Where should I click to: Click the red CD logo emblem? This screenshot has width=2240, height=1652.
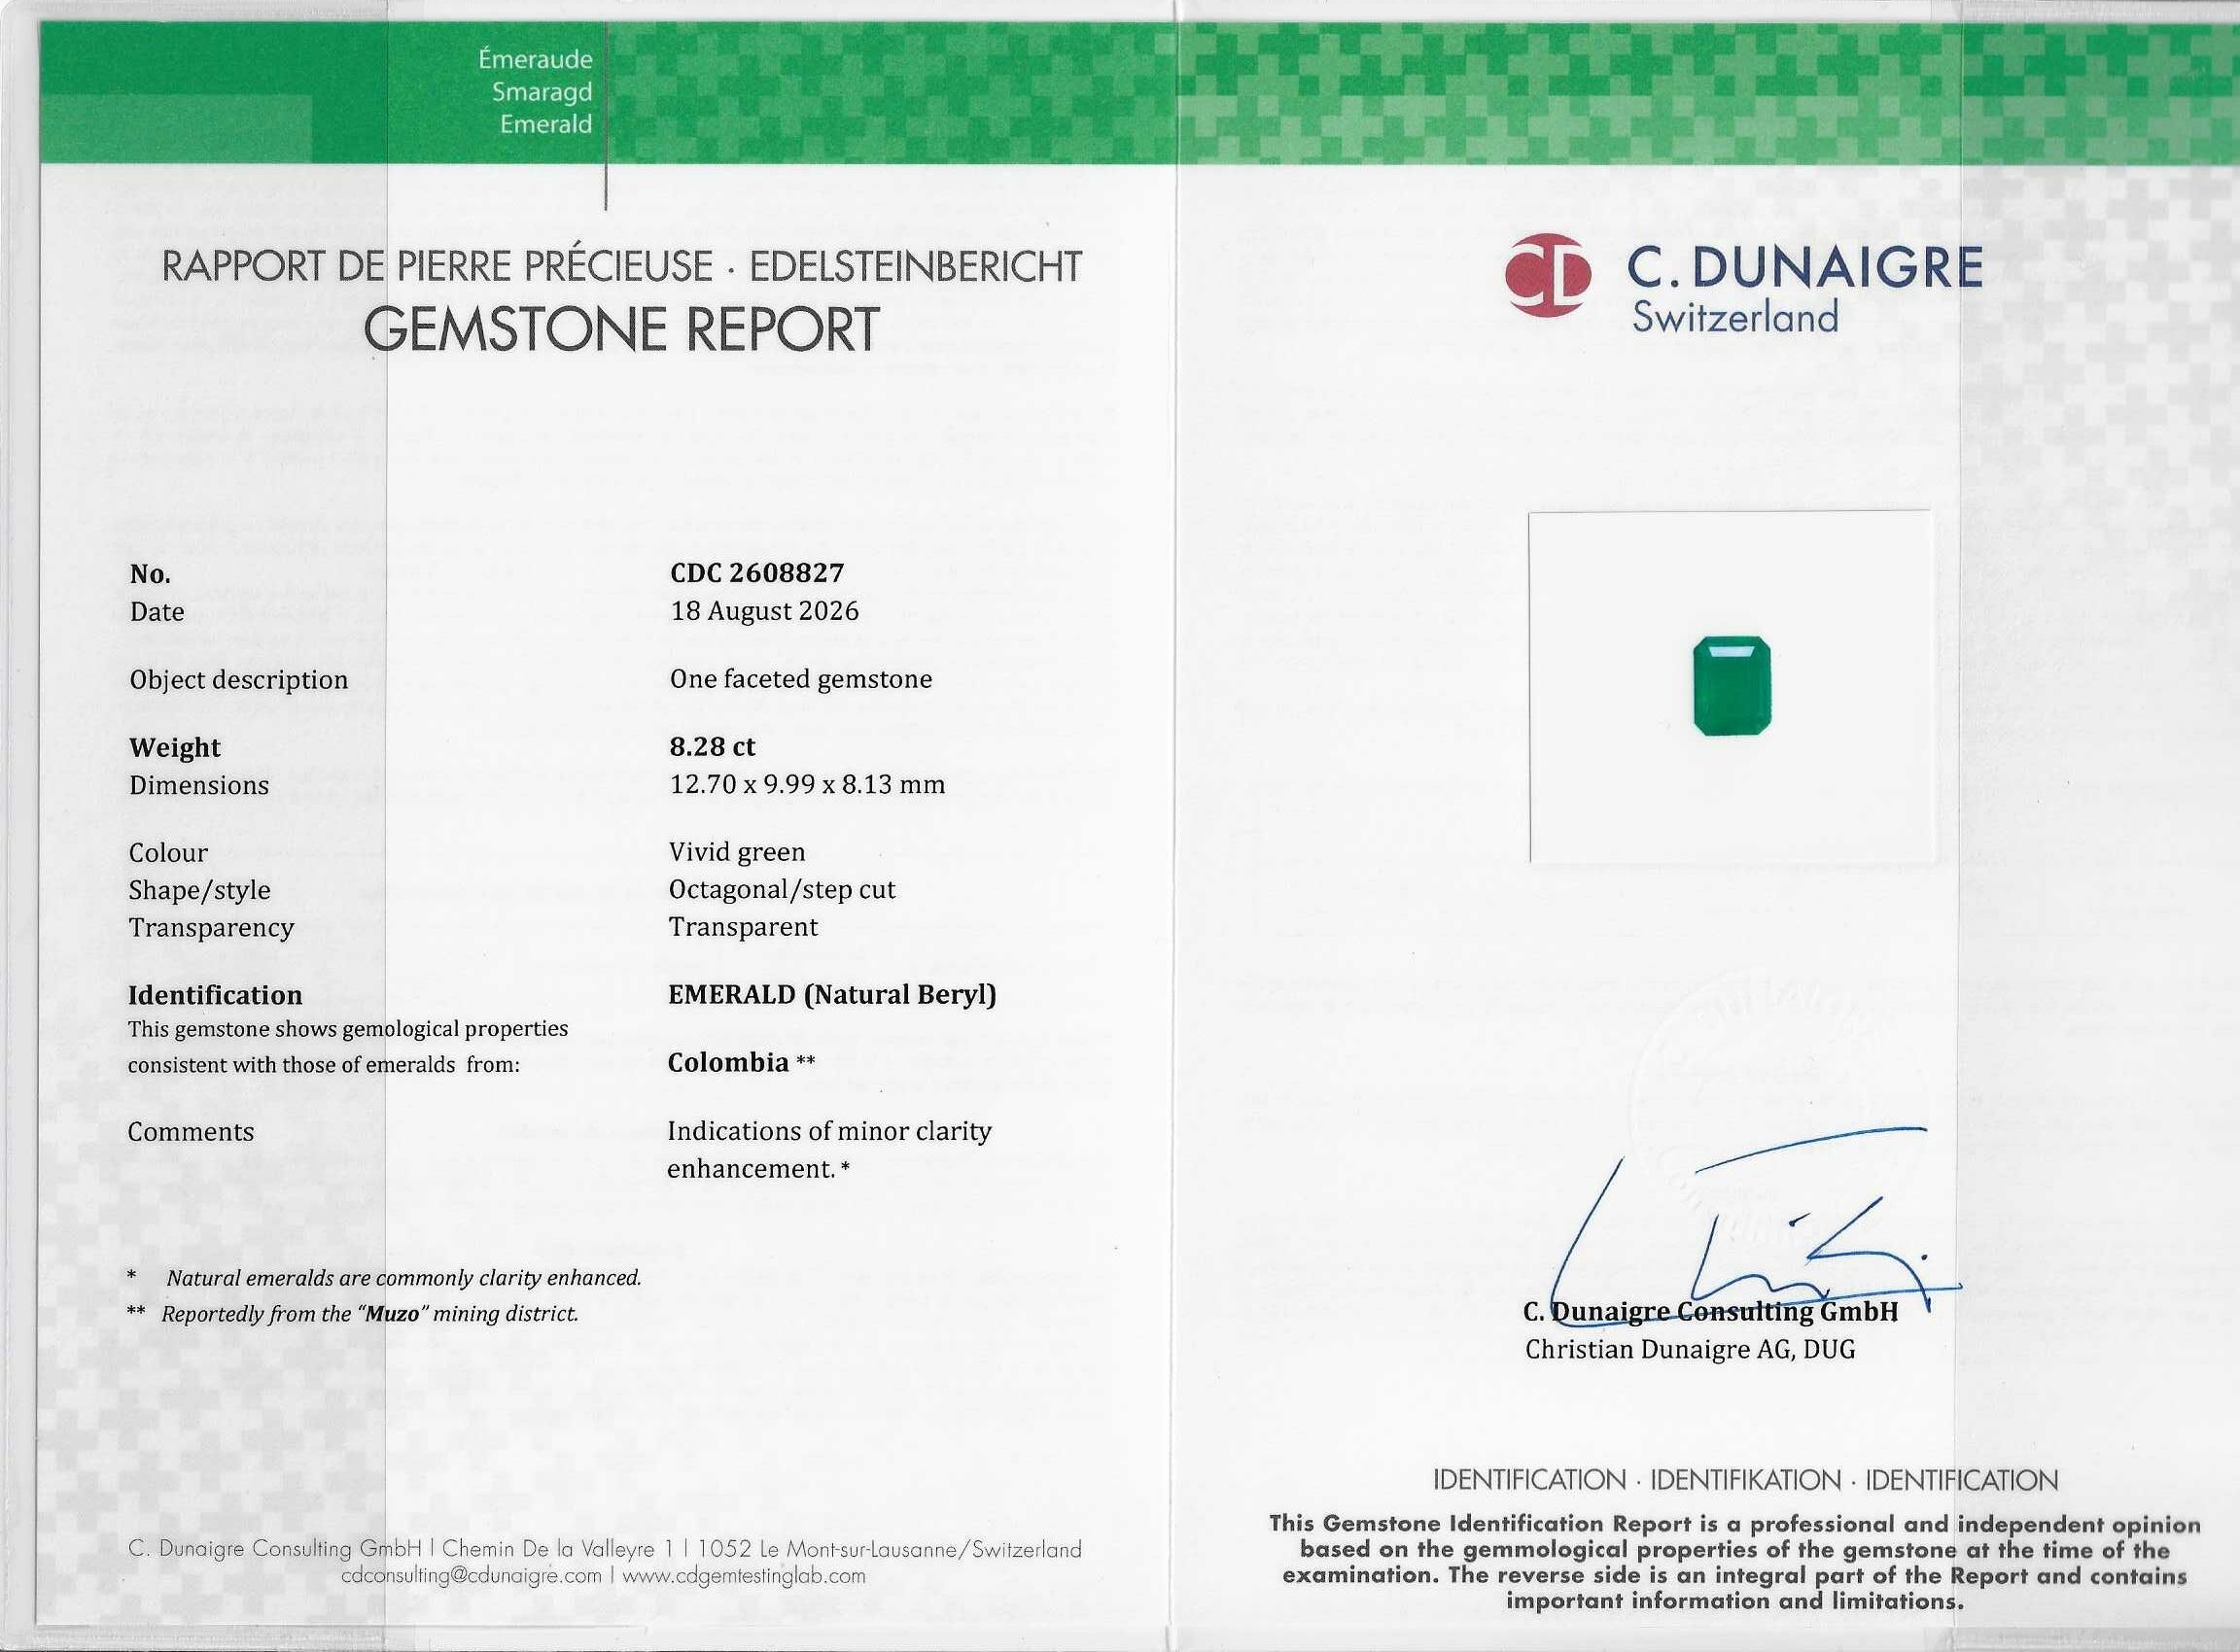click(1548, 275)
